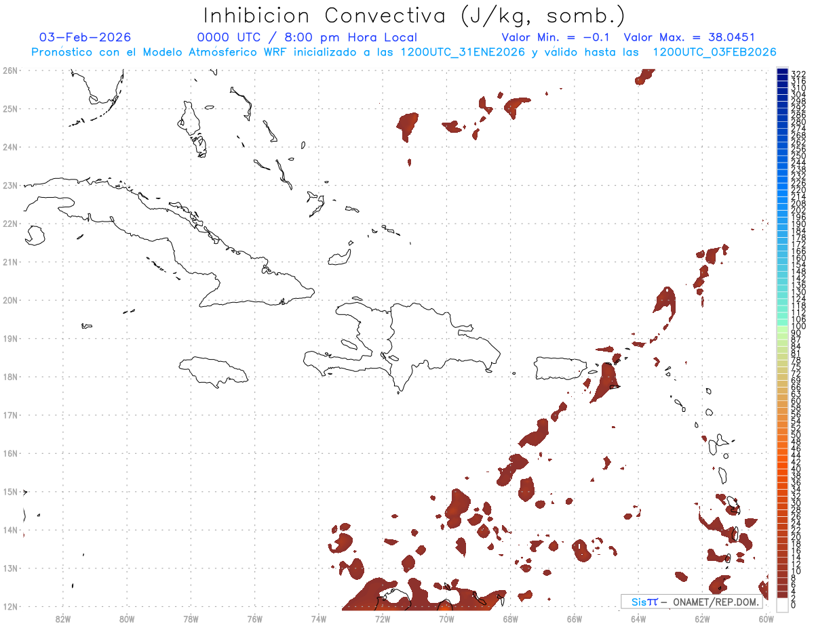Click the 17N latitude label
Screen dimensions: 814x628
click(x=9, y=415)
